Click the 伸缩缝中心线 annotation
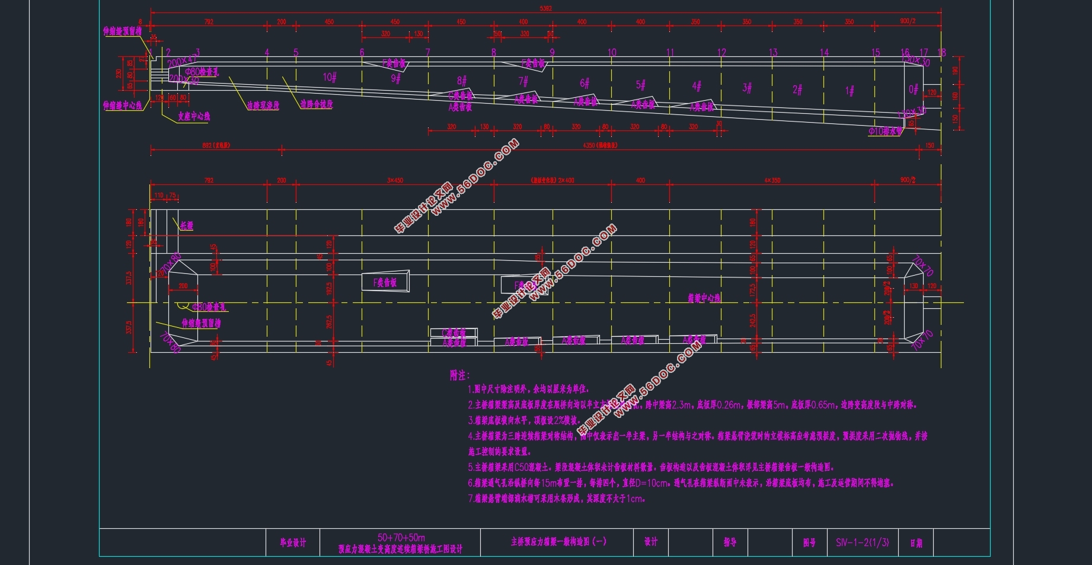Viewport: 1092px width, 565px height. [x=123, y=106]
